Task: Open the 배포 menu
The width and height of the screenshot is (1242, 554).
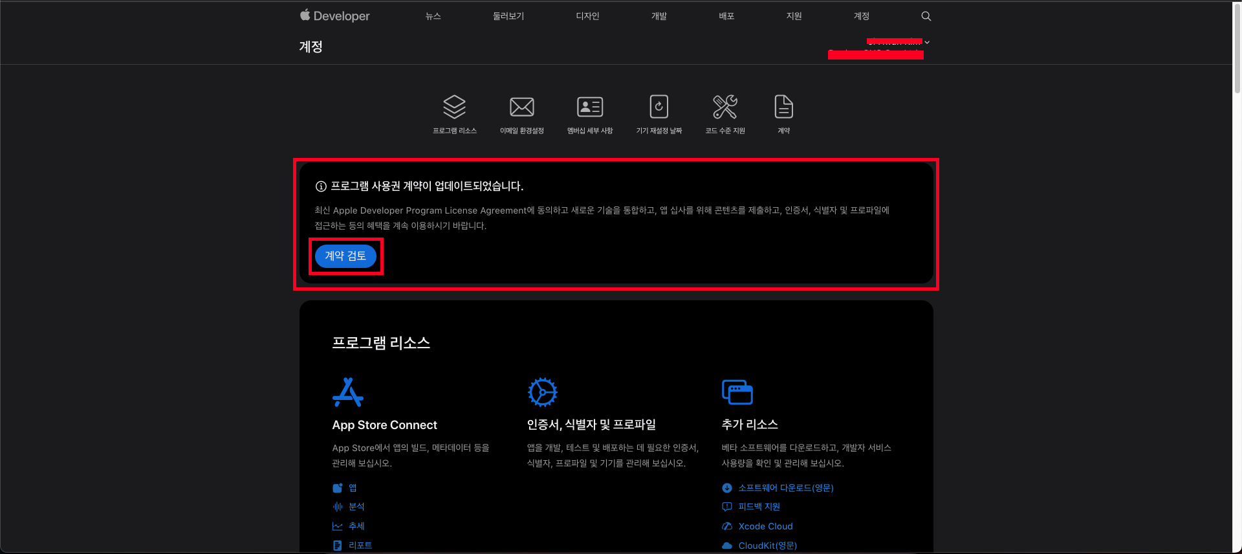Action: (726, 16)
